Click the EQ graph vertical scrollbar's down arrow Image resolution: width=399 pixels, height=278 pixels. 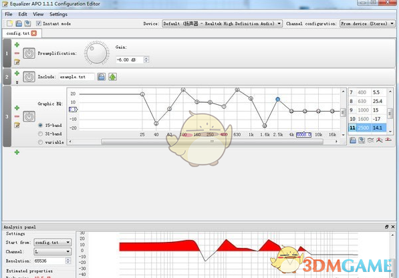point(343,135)
